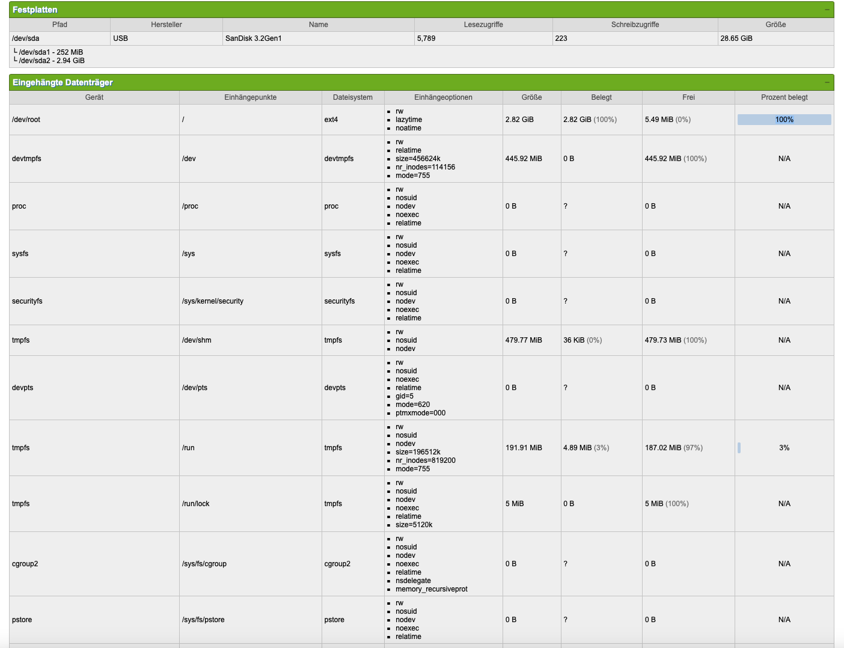Select the /sys/fs/pstore mount point
The width and height of the screenshot is (844, 648).
pos(203,620)
